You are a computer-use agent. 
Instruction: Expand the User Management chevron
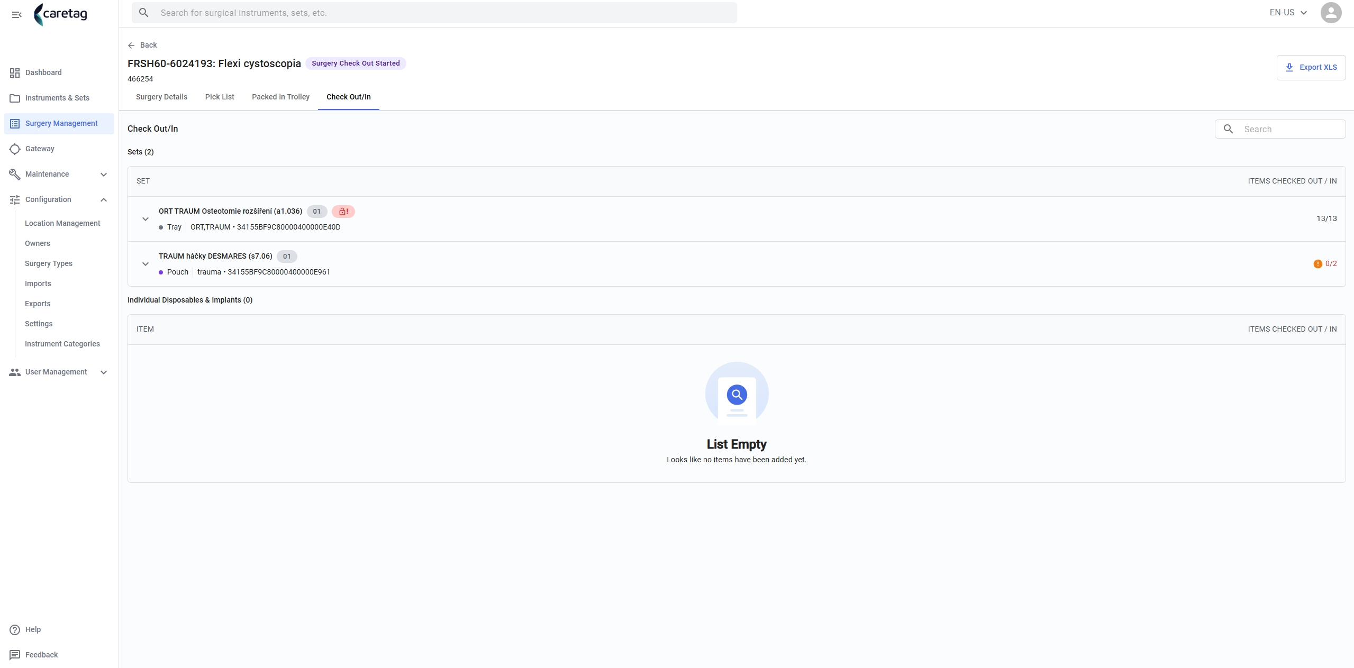pyautogui.click(x=104, y=372)
